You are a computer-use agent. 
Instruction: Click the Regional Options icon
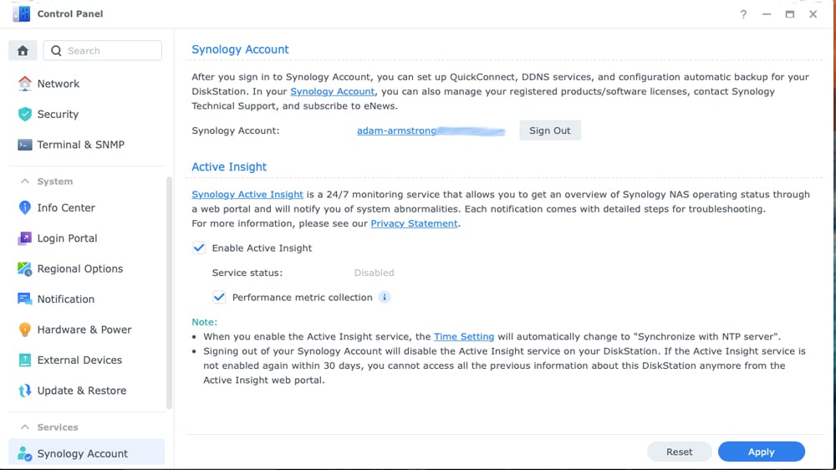coord(24,269)
